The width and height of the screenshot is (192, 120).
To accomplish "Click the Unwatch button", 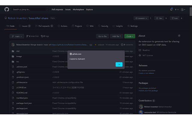I will tap(141, 18).
